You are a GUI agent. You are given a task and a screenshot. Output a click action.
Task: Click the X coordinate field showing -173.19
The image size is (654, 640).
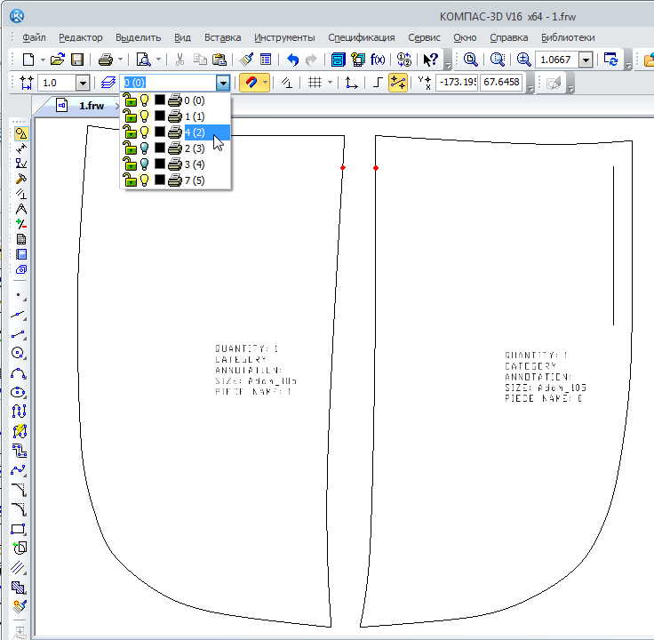[x=454, y=83]
